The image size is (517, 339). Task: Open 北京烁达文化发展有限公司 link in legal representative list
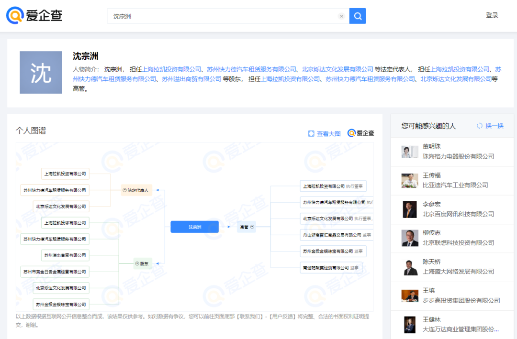click(337, 69)
